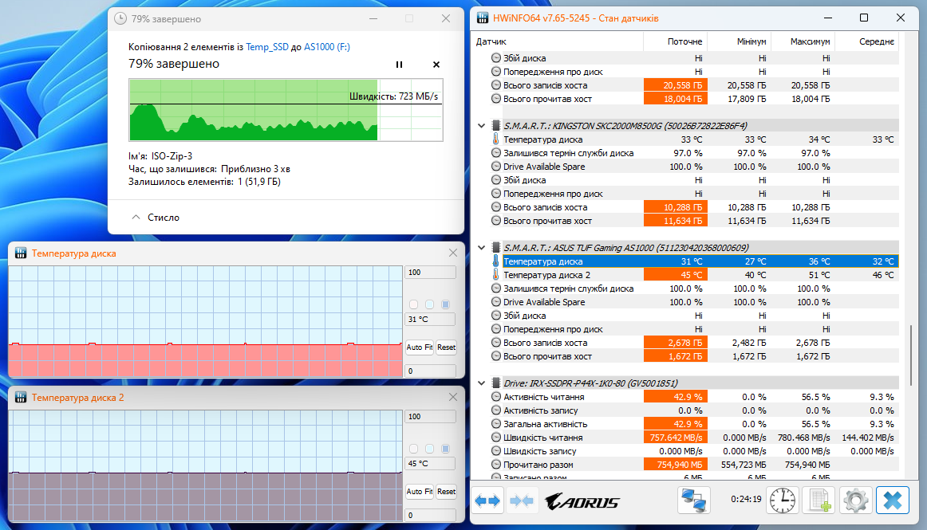Click the clock reset timer icon
Image resolution: width=927 pixels, height=530 pixels.
click(x=782, y=501)
